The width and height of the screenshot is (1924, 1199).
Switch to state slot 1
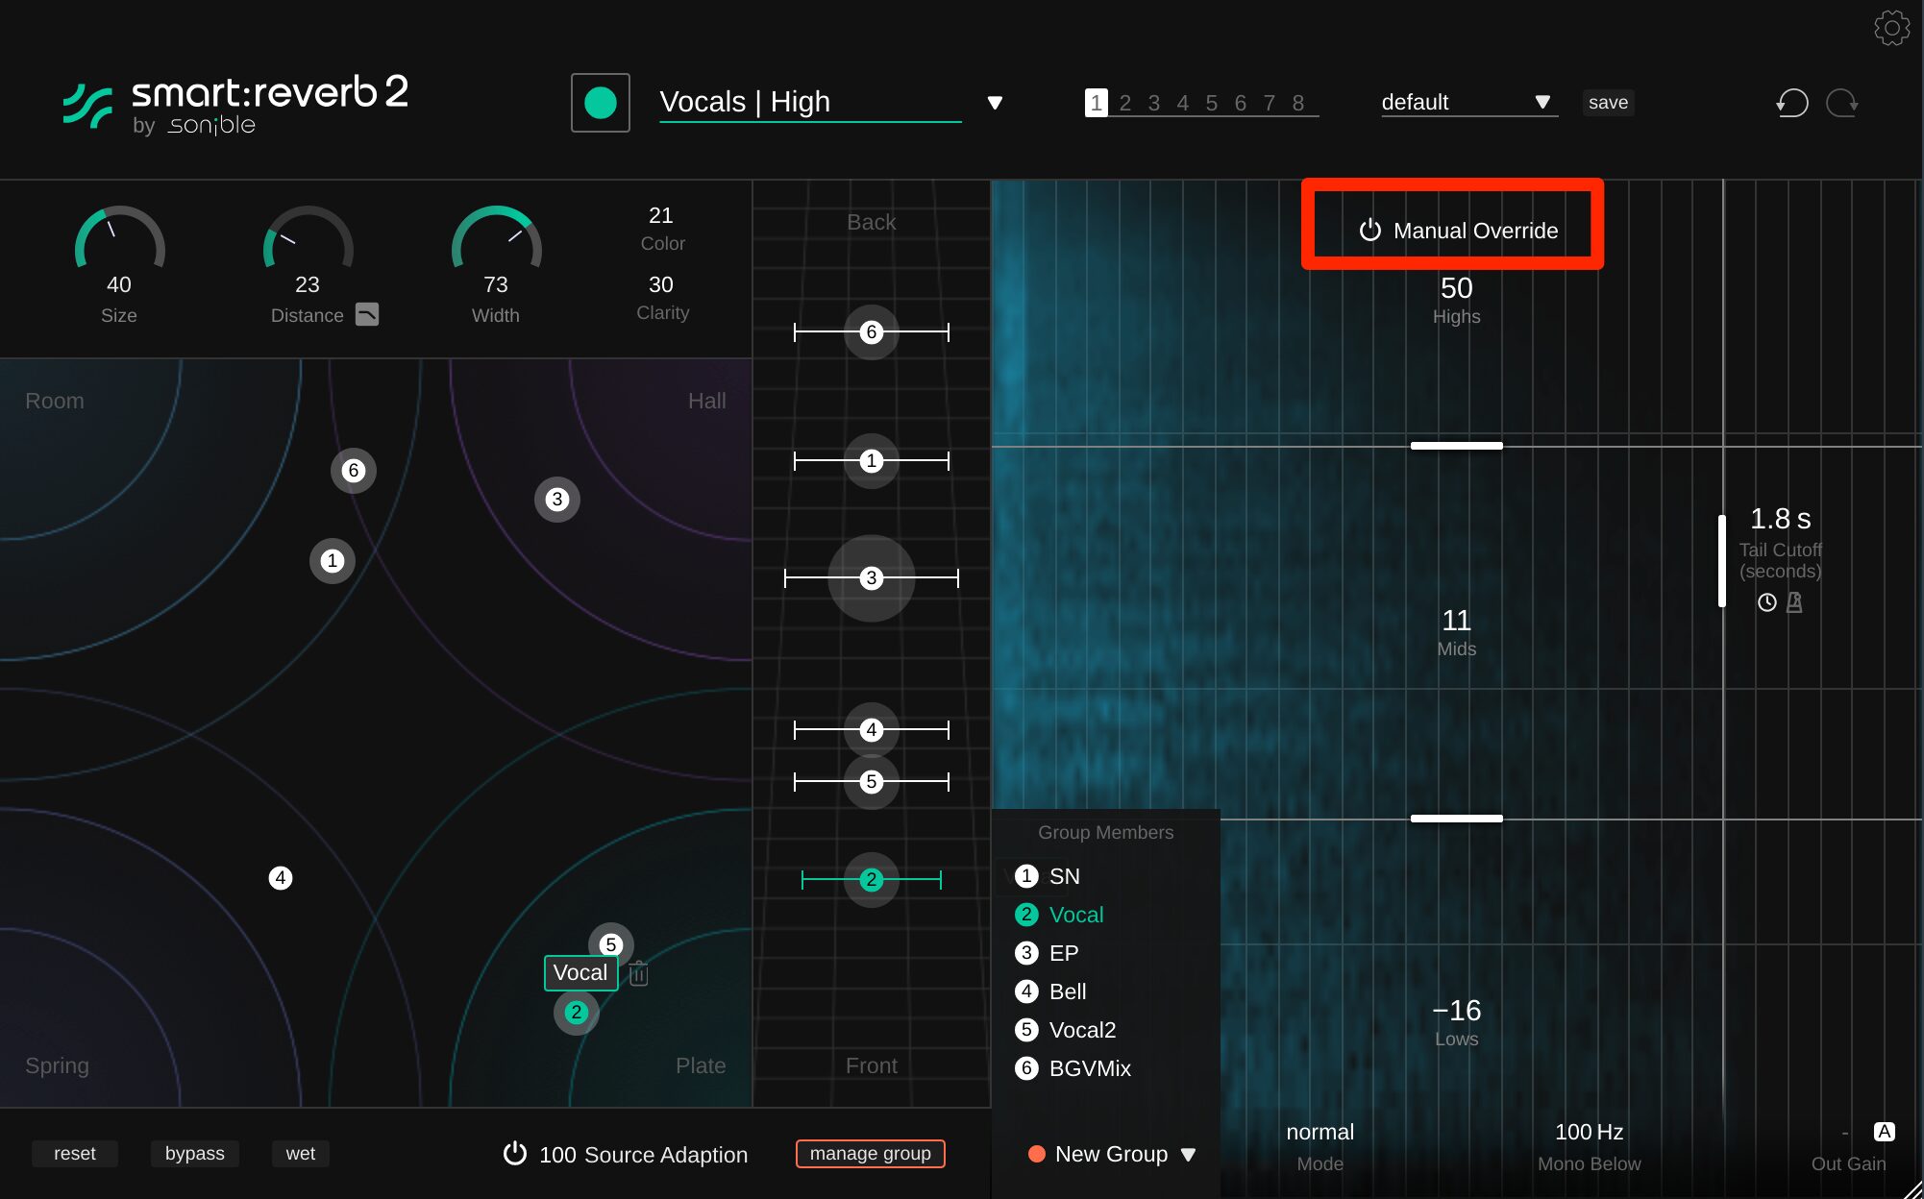(1097, 103)
